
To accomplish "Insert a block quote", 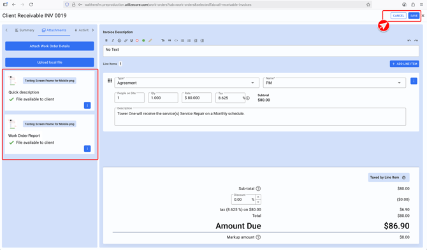I will pyautogui.click(x=170, y=41).
